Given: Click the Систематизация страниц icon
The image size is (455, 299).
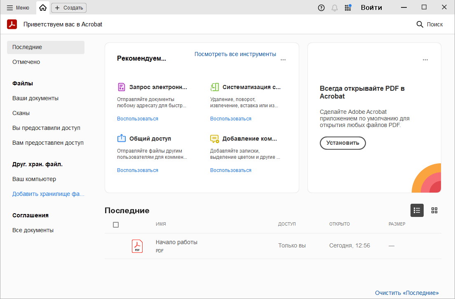Looking at the screenshot, I should click(x=214, y=87).
